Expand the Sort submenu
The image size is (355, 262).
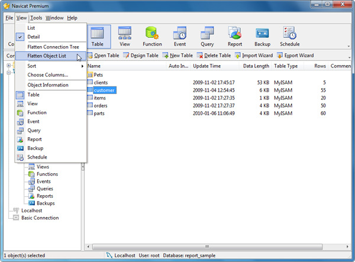[x=51, y=66]
